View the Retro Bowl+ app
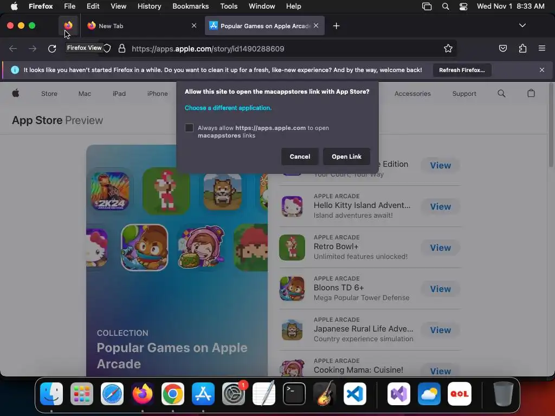This screenshot has width=555, height=416. click(440, 248)
